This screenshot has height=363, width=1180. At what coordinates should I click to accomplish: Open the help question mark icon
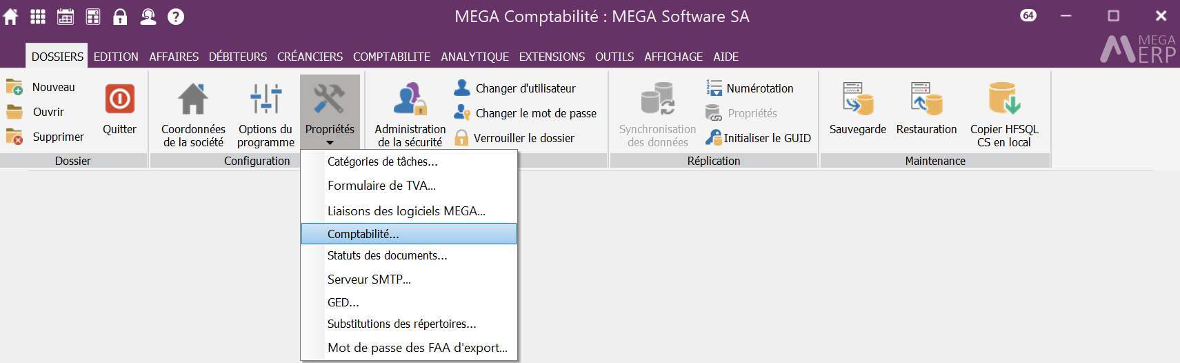(176, 17)
